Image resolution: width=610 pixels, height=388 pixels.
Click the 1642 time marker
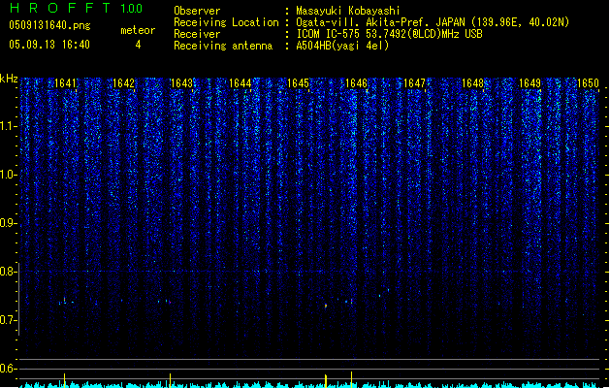[x=123, y=82]
